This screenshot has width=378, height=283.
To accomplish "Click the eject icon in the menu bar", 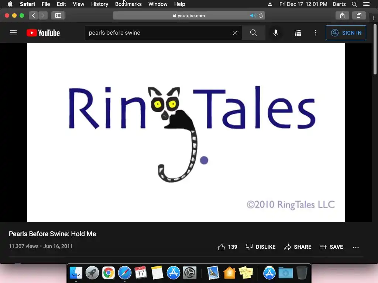I will pyautogui.click(x=270, y=4).
